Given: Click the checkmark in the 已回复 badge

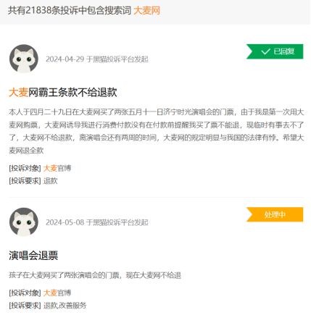Looking at the screenshot, I should [x=265, y=51].
